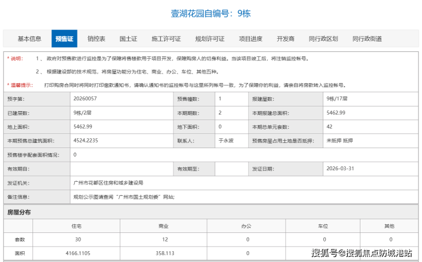Click the title 壹湖花园自编号：9栋
The width and height of the screenshot is (422, 262).
coord(211,14)
